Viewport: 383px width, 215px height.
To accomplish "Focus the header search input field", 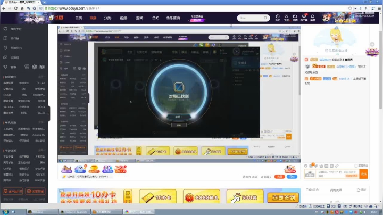I will (x=251, y=18).
